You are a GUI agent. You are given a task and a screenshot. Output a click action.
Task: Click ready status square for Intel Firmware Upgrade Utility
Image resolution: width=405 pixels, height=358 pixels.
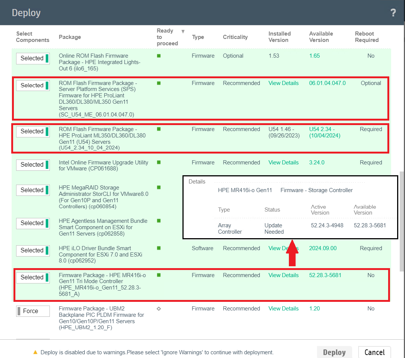159,163
